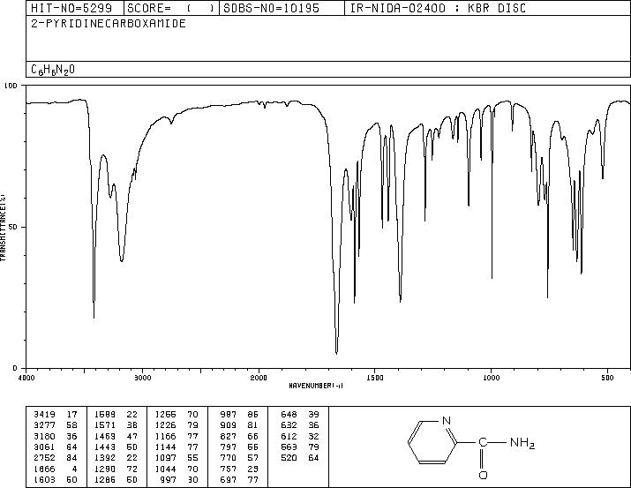The width and height of the screenshot is (631, 488).
Task: Click the 50 transmittance axis label
Action: click(x=14, y=227)
